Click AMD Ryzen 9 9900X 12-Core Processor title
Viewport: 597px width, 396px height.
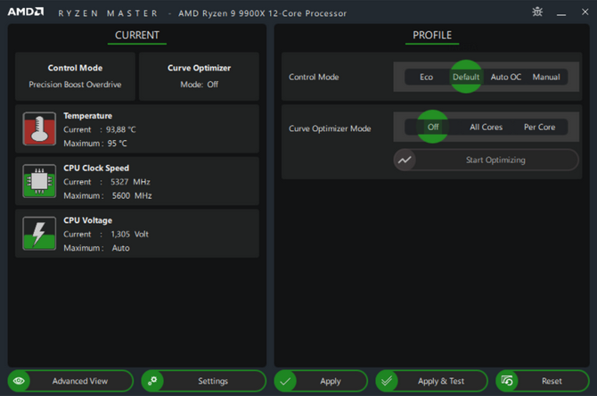(x=262, y=13)
